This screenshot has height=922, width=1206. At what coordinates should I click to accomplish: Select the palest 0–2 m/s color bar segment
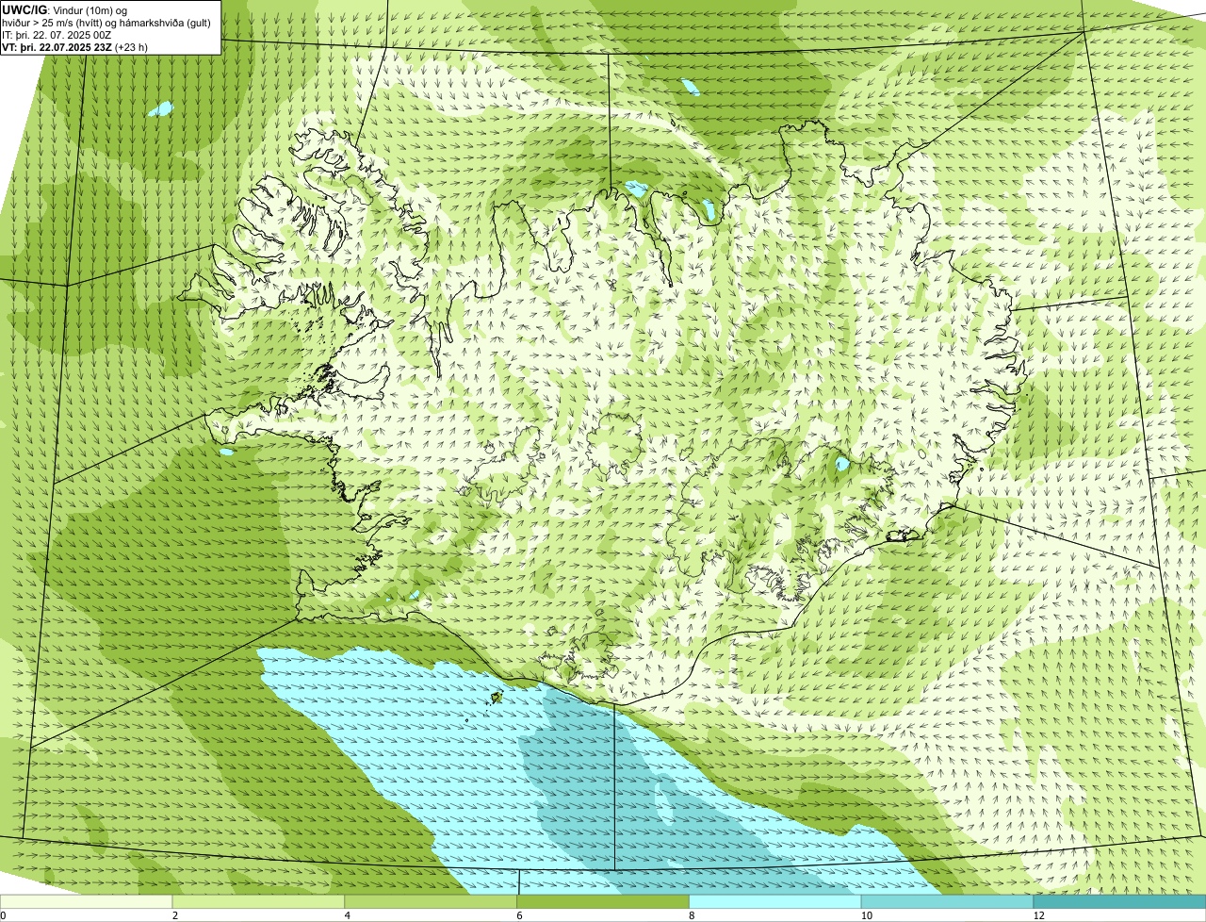tap(87, 901)
